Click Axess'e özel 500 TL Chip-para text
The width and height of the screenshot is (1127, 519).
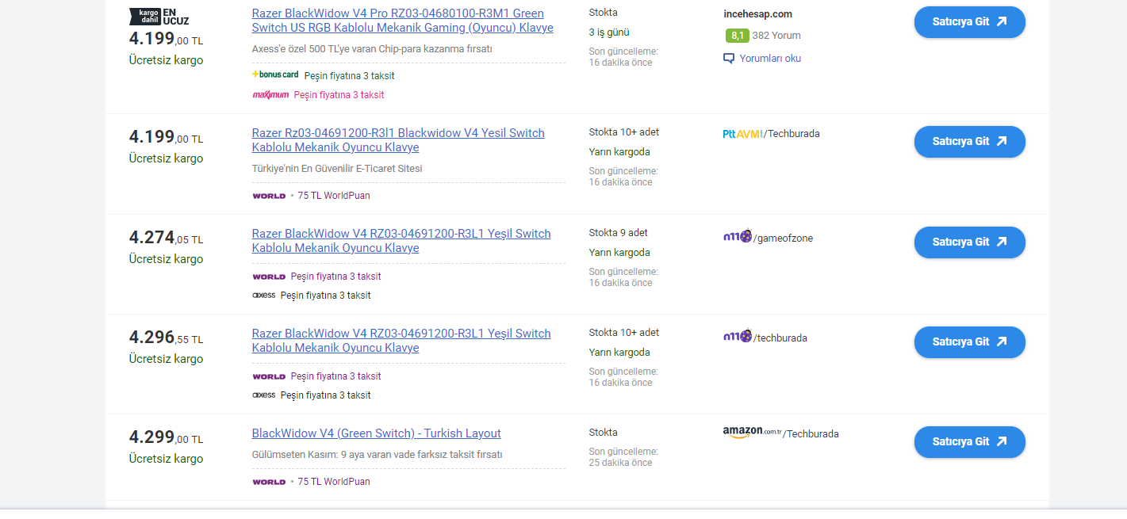(x=372, y=49)
